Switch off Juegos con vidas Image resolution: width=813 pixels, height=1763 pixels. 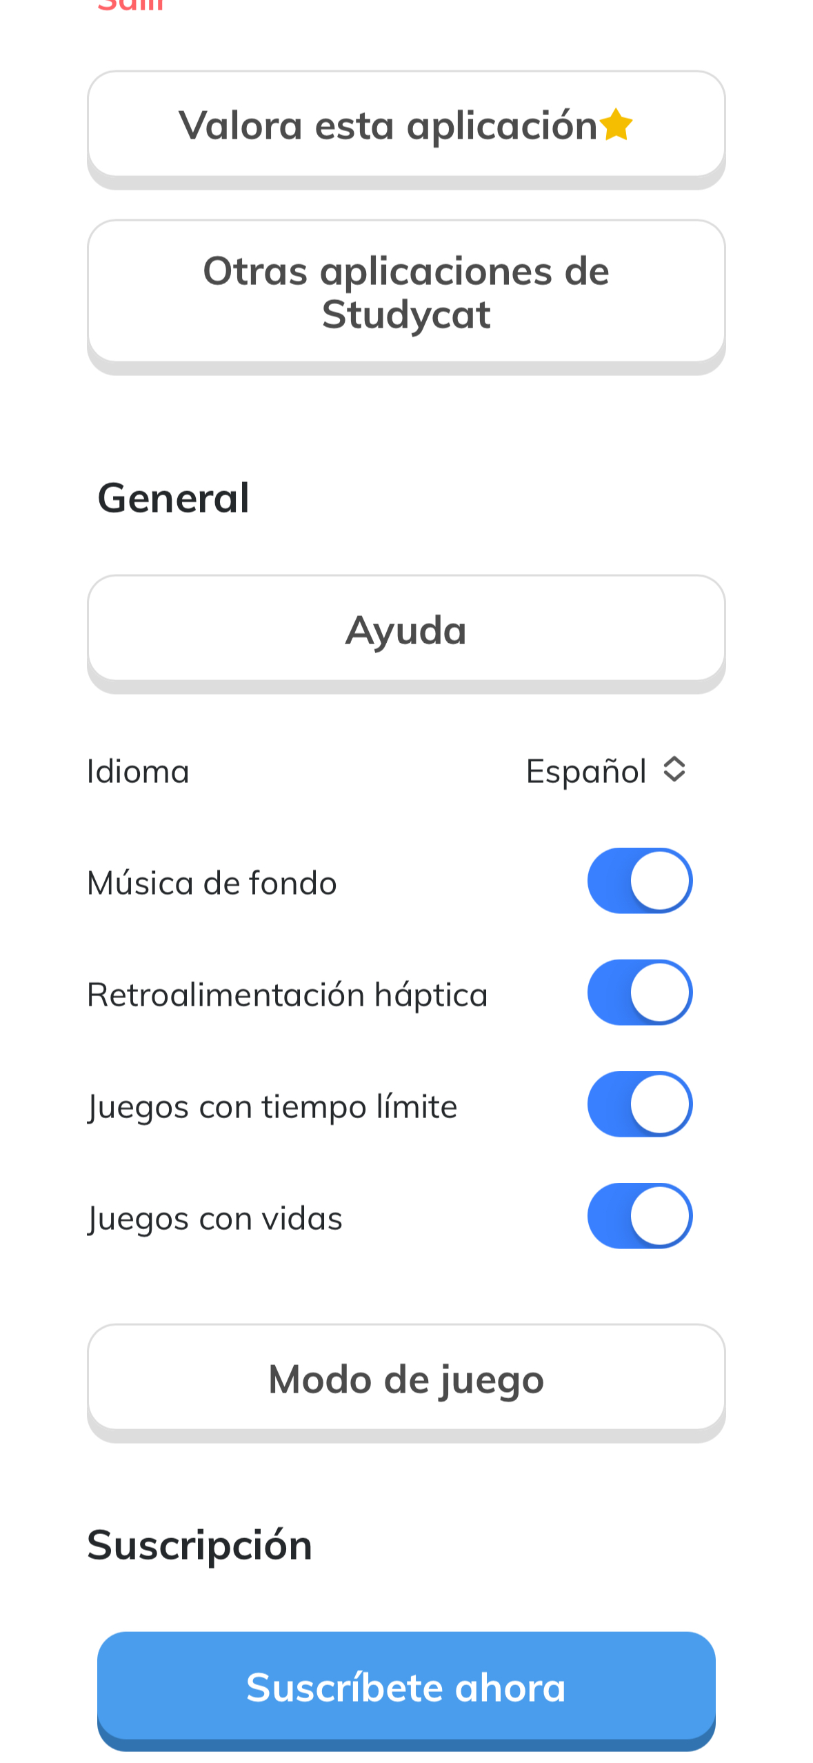tap(639, 1216)
